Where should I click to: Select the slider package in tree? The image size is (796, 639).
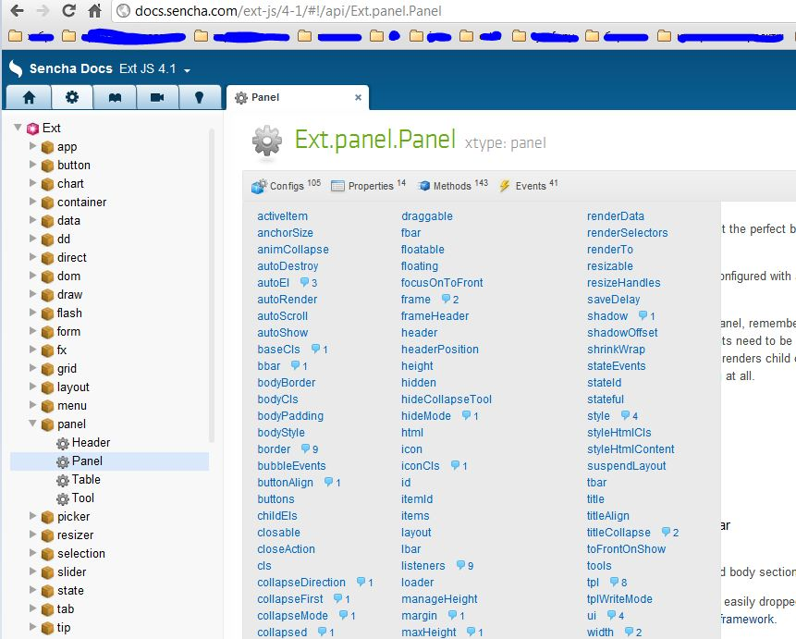[x=71, y=571]
